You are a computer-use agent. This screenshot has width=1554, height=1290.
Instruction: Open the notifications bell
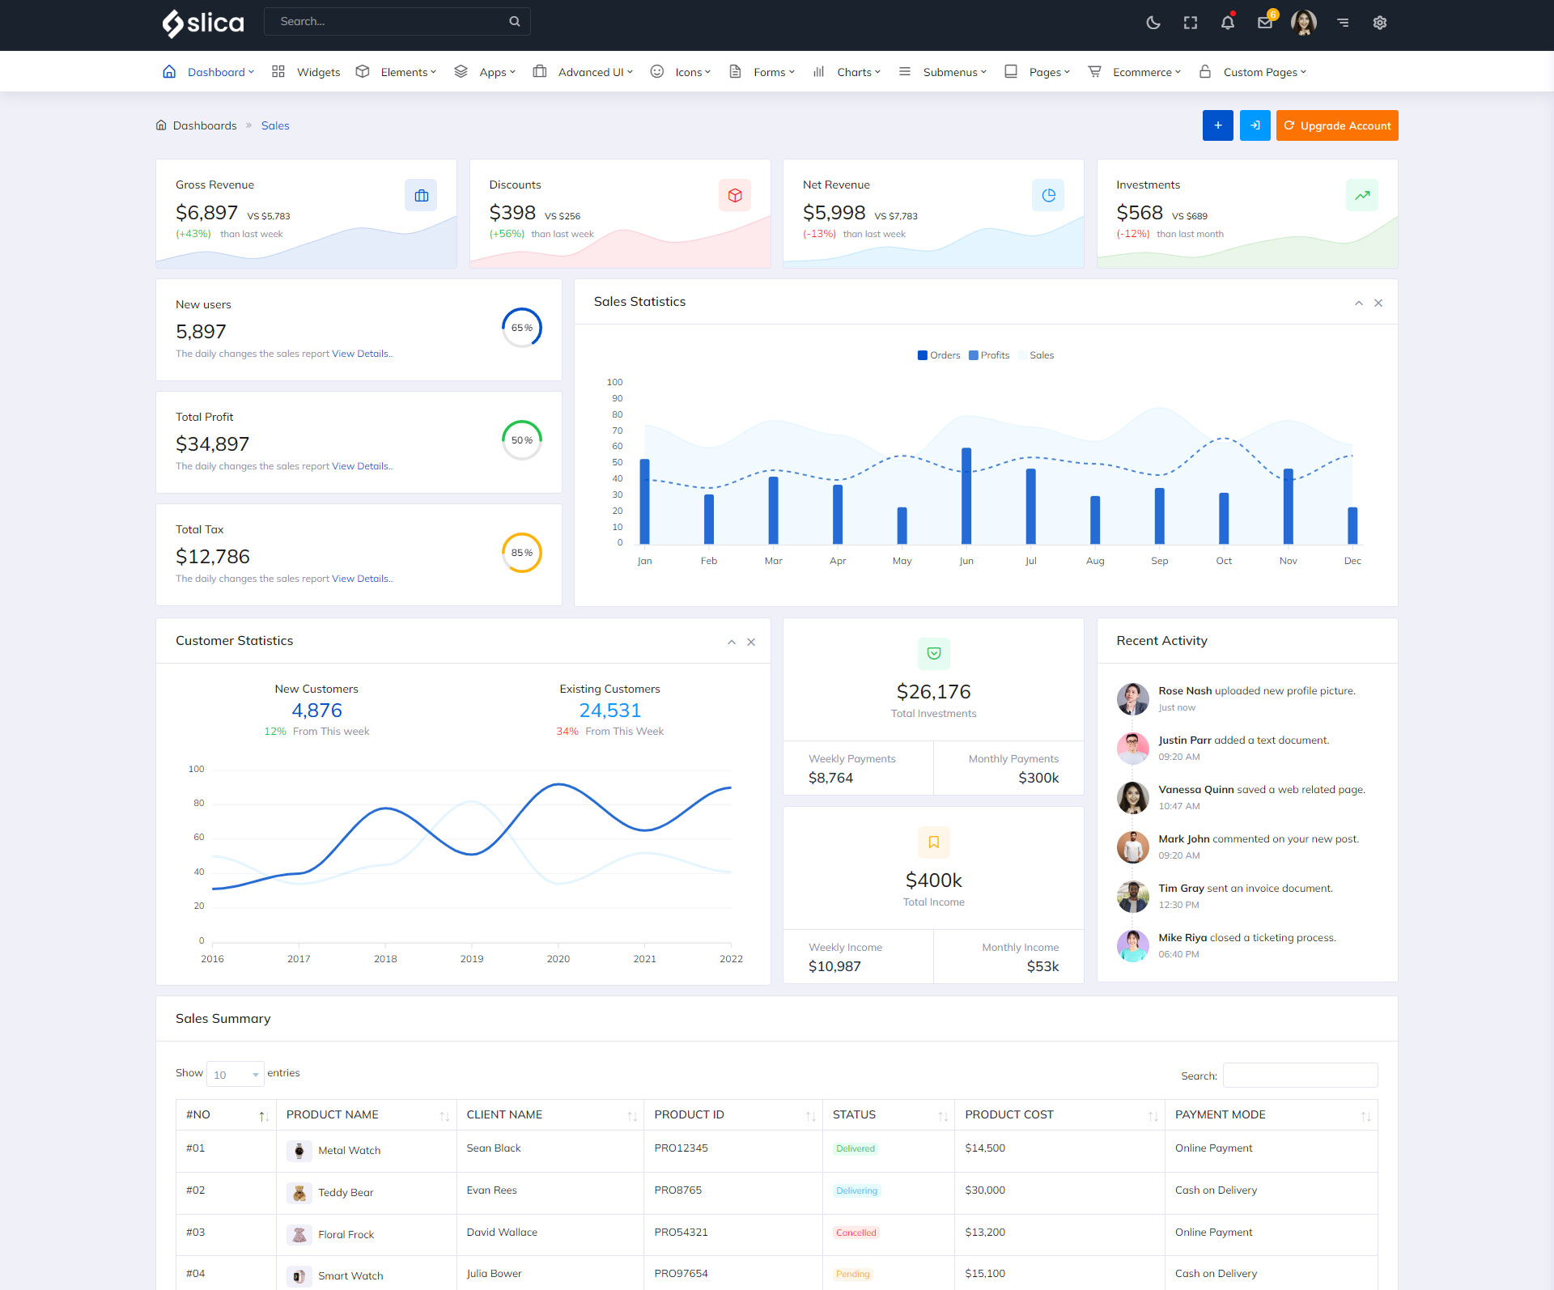pyautogui.click(x=1228, y=23)
